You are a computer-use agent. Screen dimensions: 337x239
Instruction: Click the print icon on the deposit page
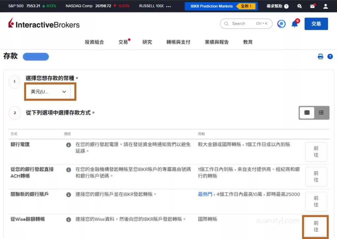coord(320,57)
